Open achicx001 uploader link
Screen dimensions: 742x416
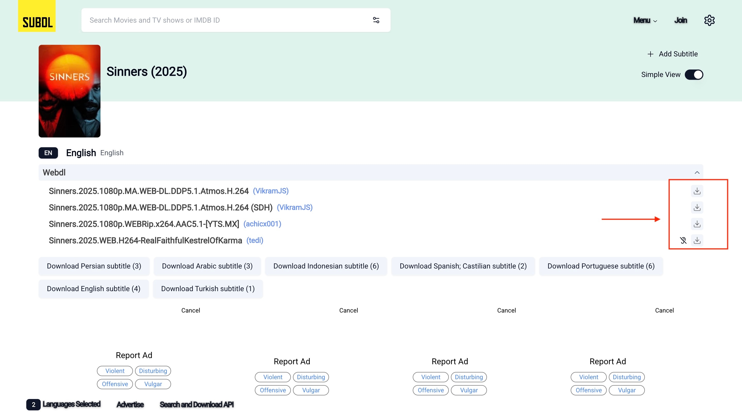262,224
